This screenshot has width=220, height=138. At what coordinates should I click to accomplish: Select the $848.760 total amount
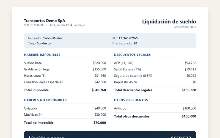[x=99, y=90]
